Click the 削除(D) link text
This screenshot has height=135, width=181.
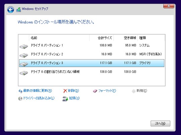73,91
